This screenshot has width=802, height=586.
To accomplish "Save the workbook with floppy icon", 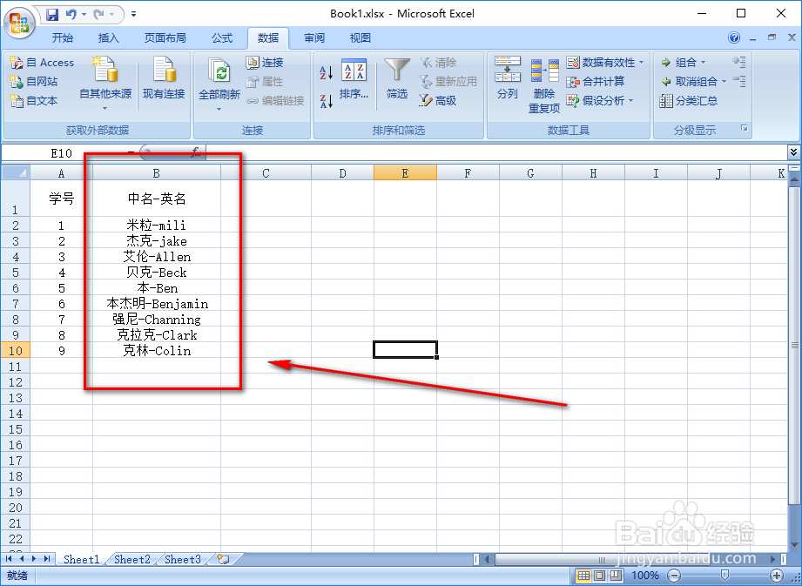I will 52,15.
